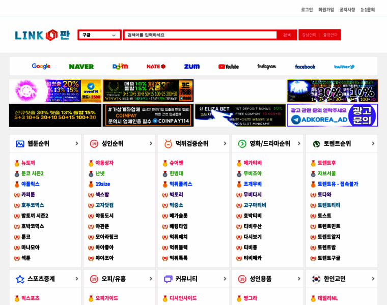The height and width of the screenshot is (305, 387).
Task: Click the rank 4 badge by 토다와
Action: coord(313,195)
